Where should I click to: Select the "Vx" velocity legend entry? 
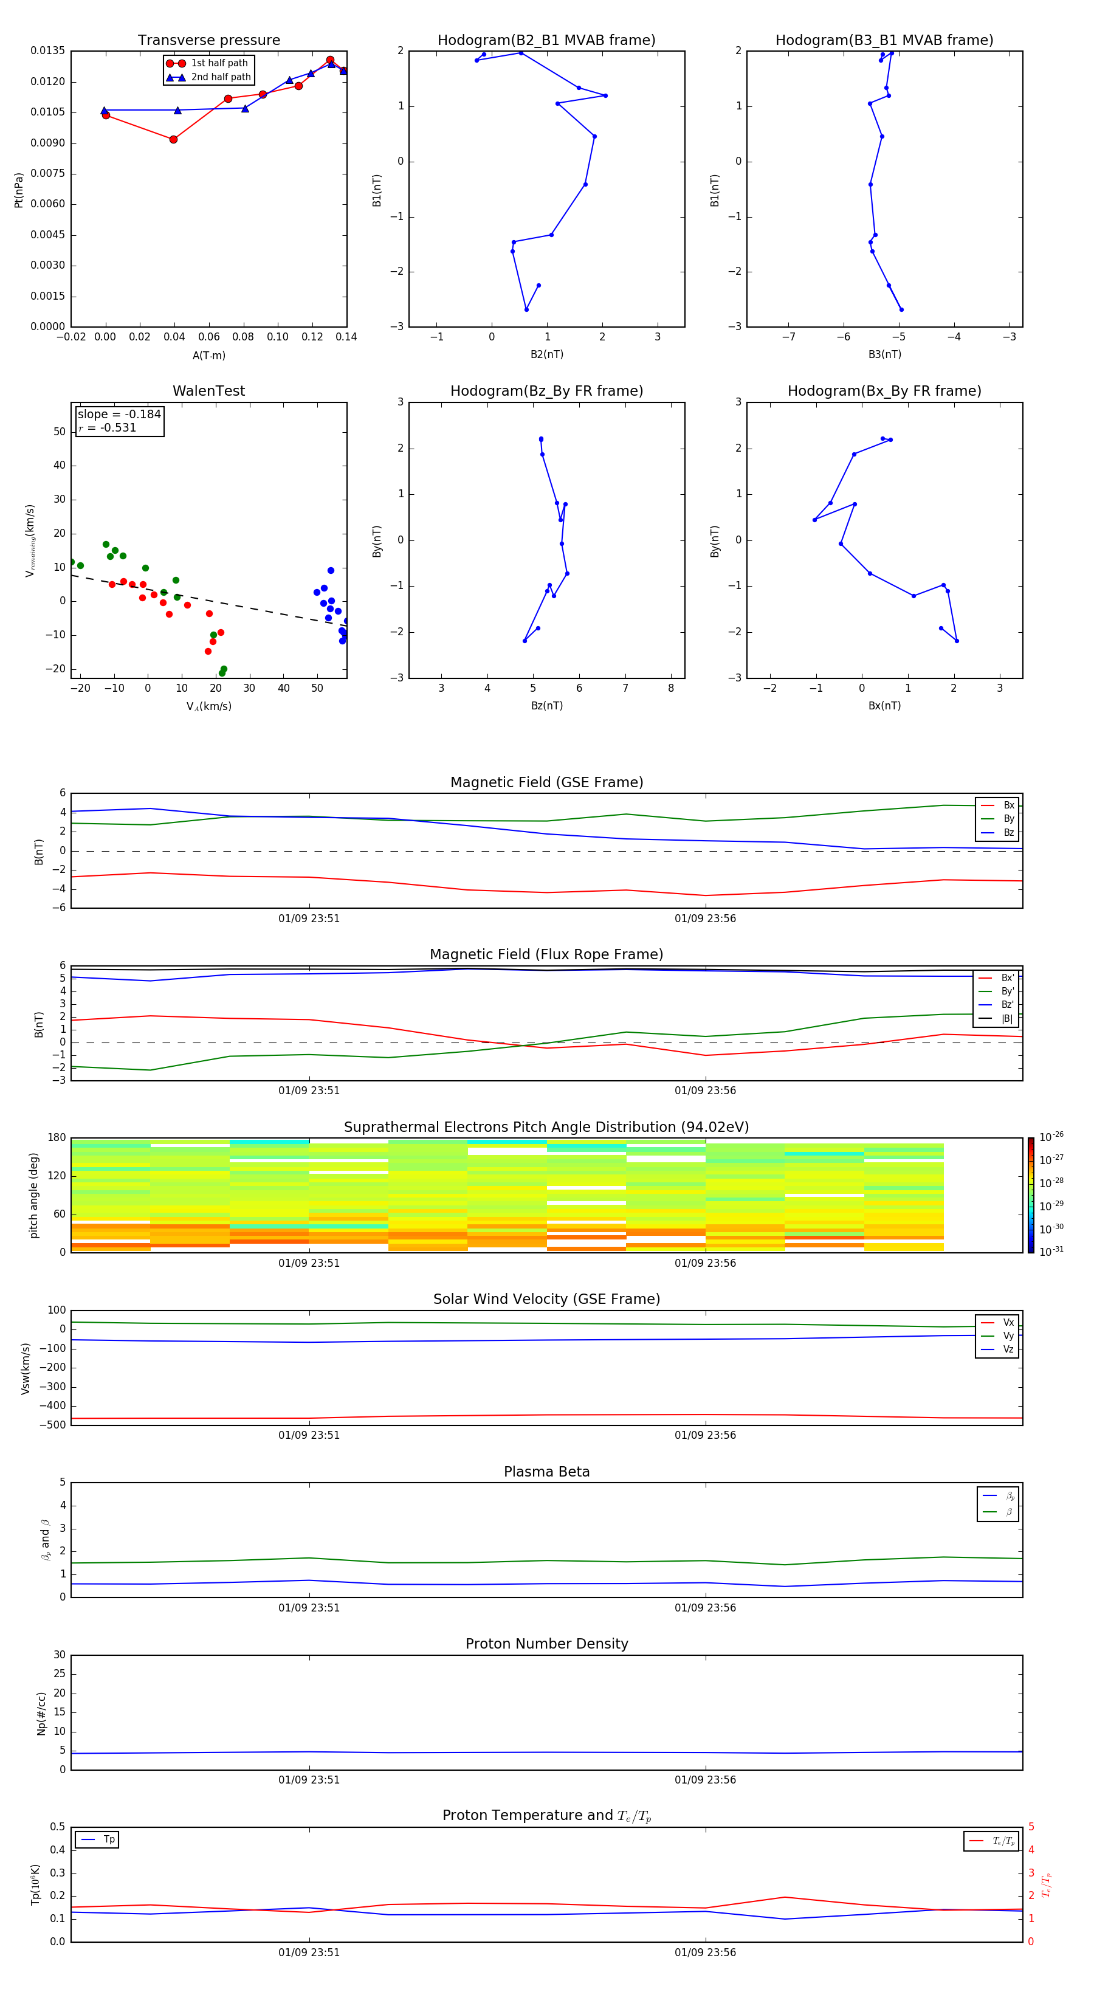[998, 1322]
